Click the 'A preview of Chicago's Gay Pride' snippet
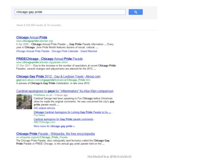The image size is (219, 164). [x=53, y=83]
